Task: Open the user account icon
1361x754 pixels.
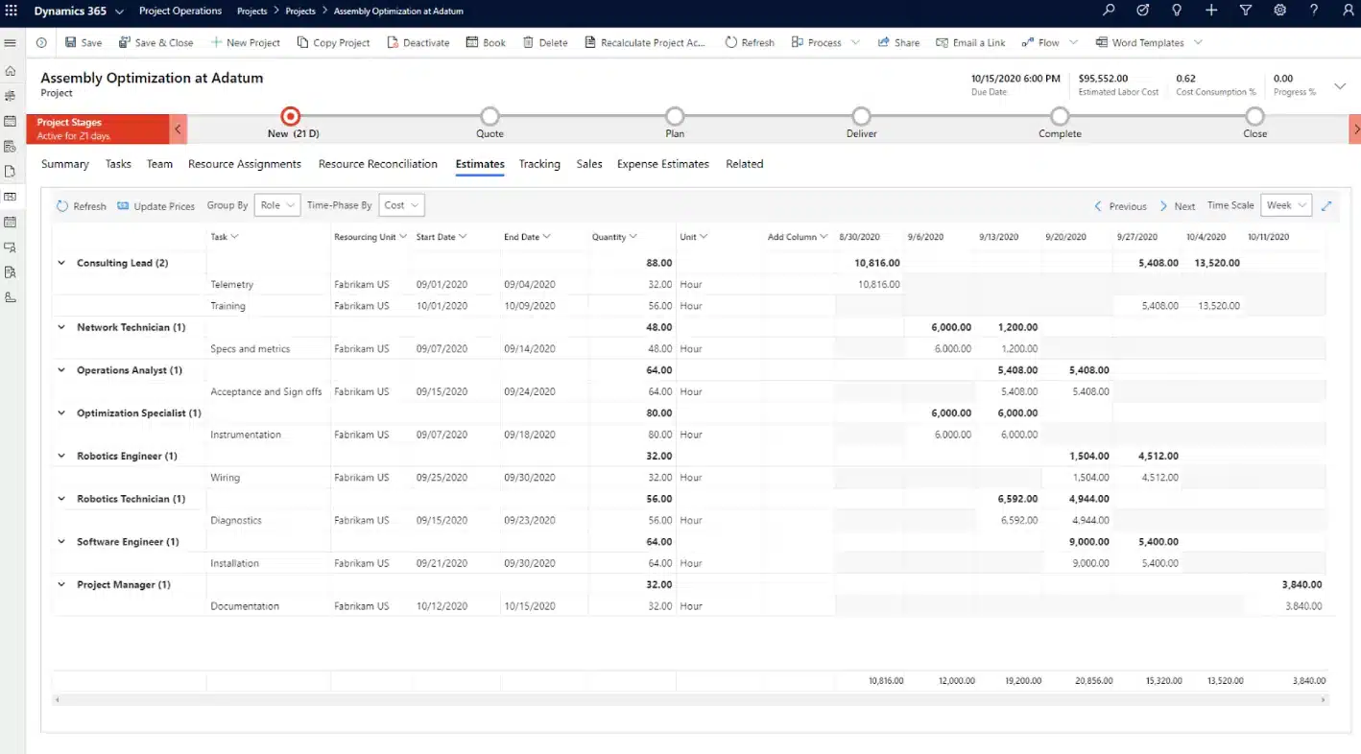Action: click(x=1348, y=11)
